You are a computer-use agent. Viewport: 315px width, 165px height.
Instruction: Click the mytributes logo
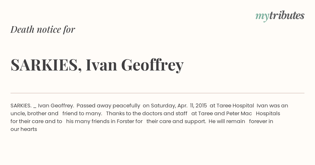[280, 16]
